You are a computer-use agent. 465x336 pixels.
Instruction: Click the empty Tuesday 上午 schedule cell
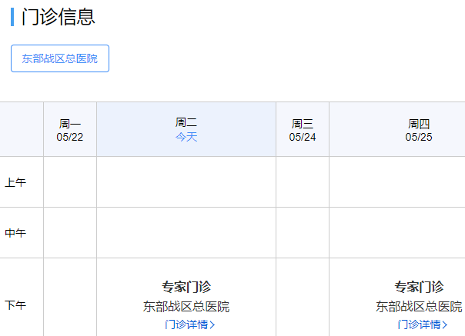coord(186,182)
